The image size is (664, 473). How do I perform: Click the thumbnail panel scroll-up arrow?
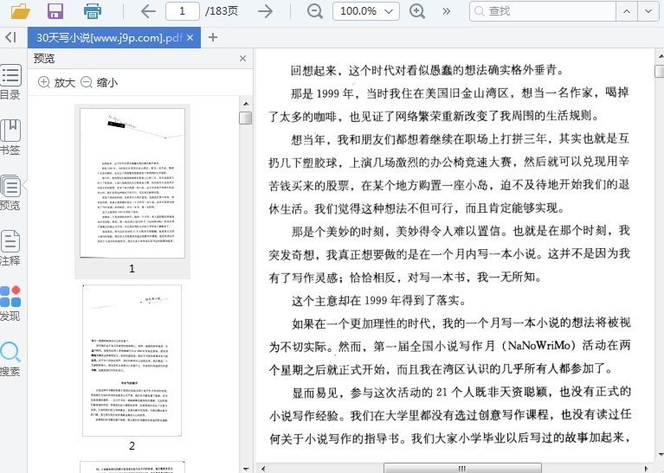(x=246, y=104)
